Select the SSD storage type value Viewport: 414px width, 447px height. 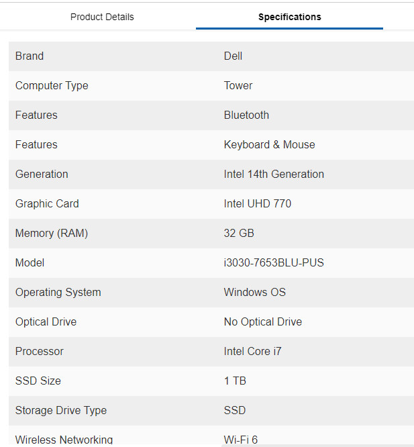pos(235,411)
